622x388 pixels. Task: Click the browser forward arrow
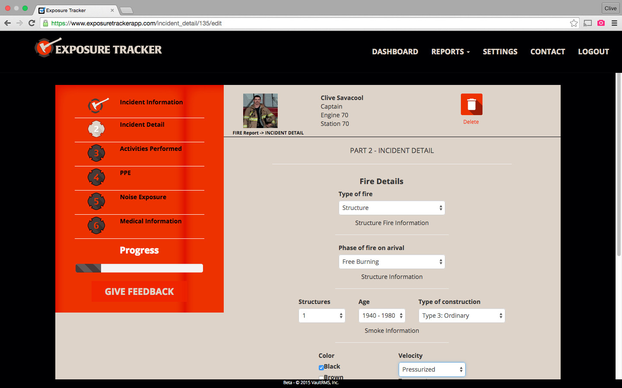(x=19, y=23)
